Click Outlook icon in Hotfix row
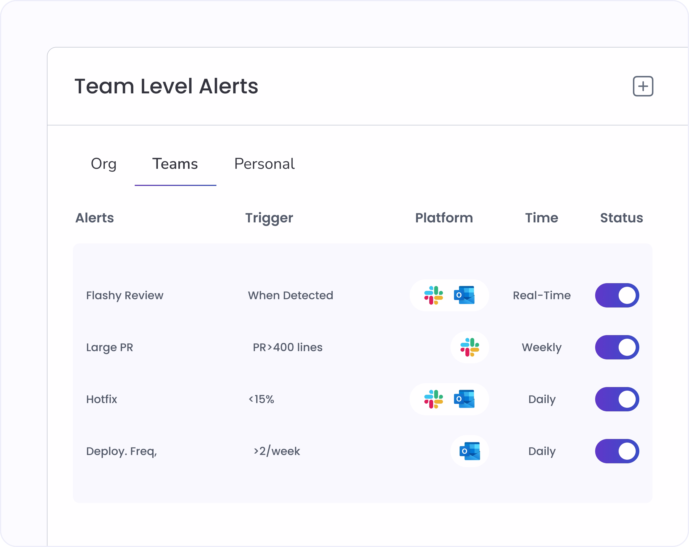Viewport: 689px width, 547px height. 464,399
